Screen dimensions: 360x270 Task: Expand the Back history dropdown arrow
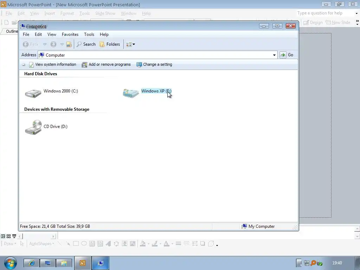[x=45, y=44]
